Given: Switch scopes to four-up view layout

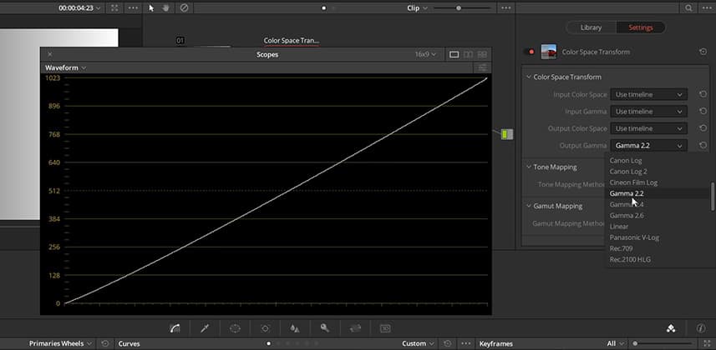Looking at the screenshot, I should pyautogui.click(x=482, y=55).
